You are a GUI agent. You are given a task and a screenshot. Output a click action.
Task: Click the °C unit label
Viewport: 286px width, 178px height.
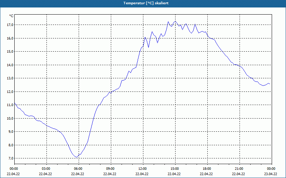point(11,16)
